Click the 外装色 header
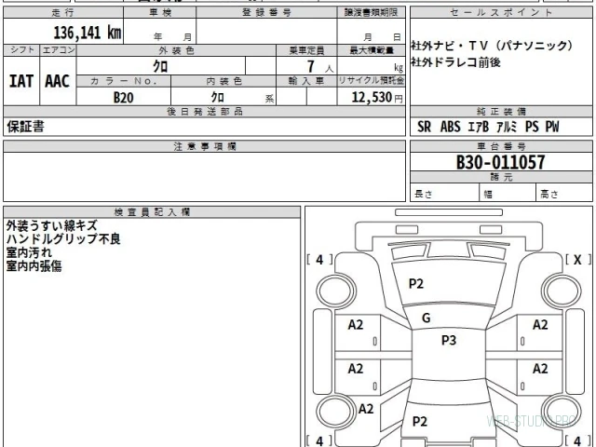The height and width of the screenshot is (447, 596). (x=176, y=50)
